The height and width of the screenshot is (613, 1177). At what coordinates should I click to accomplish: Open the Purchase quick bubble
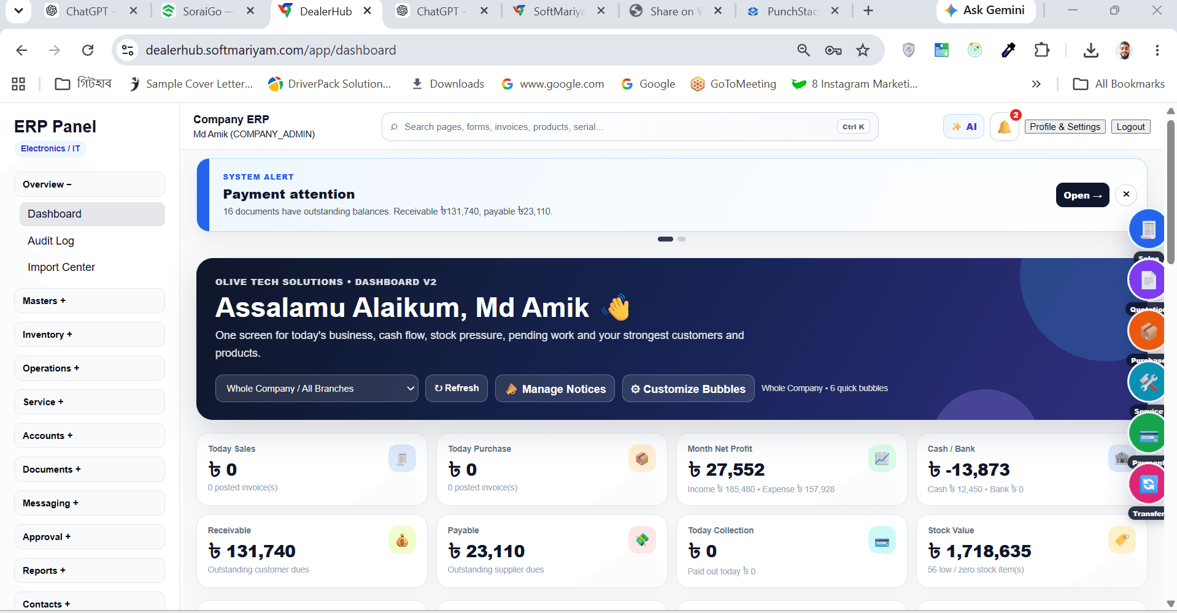click(x=1147, y=331)
